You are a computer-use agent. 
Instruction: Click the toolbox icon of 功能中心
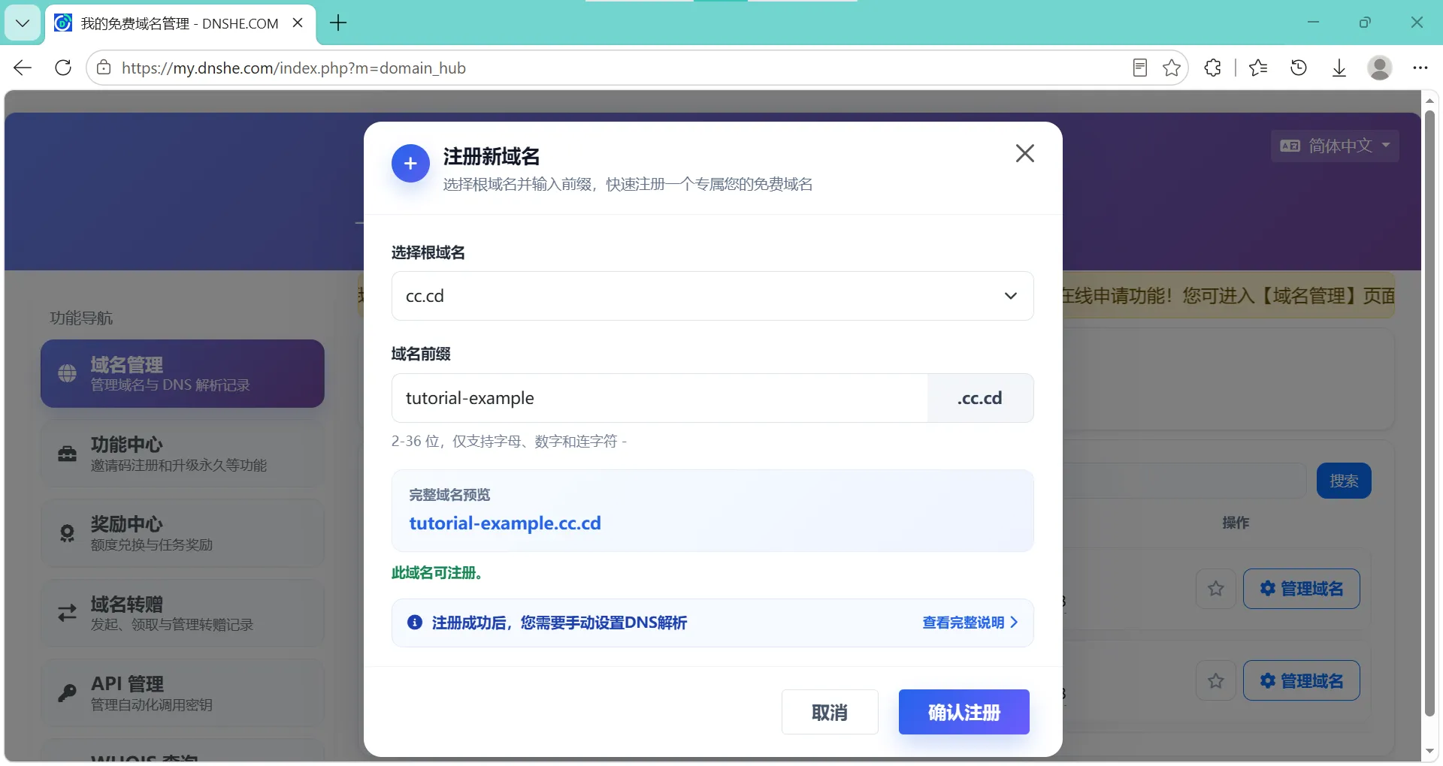tap(68, 454)
